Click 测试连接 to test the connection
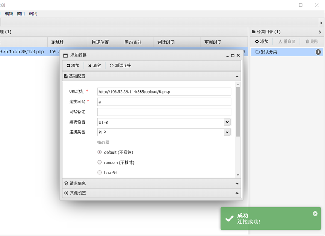325x236 pixels. (121, 65)
